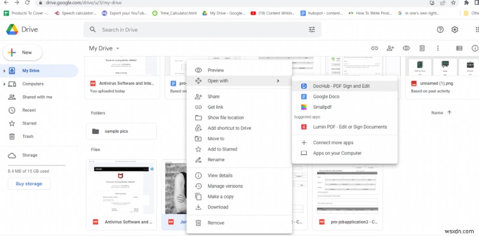This screenshot has height=236, width=479.
Task: Open the Time_Calculator.html bookmark
Action: pos(174,13)
